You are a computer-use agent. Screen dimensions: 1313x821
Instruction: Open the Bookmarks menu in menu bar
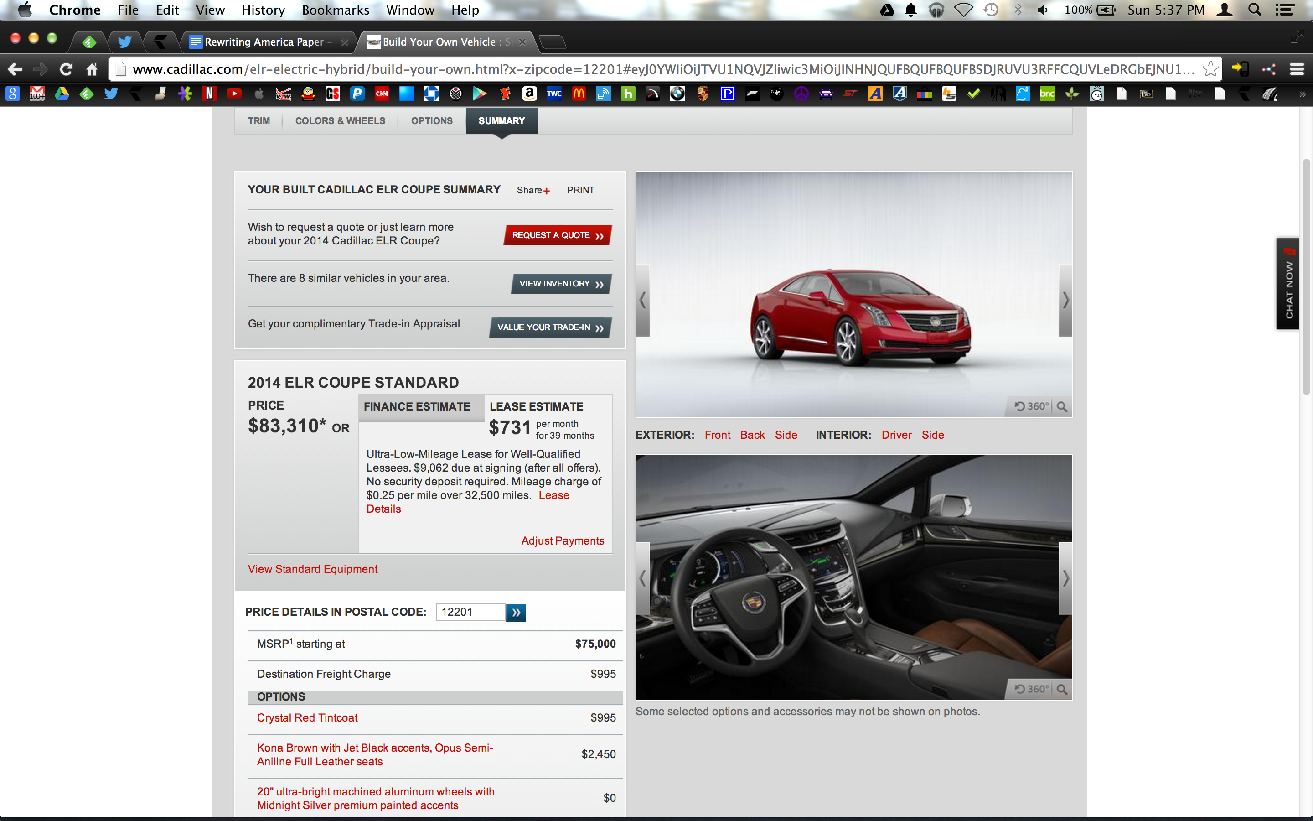coord(335,10)
